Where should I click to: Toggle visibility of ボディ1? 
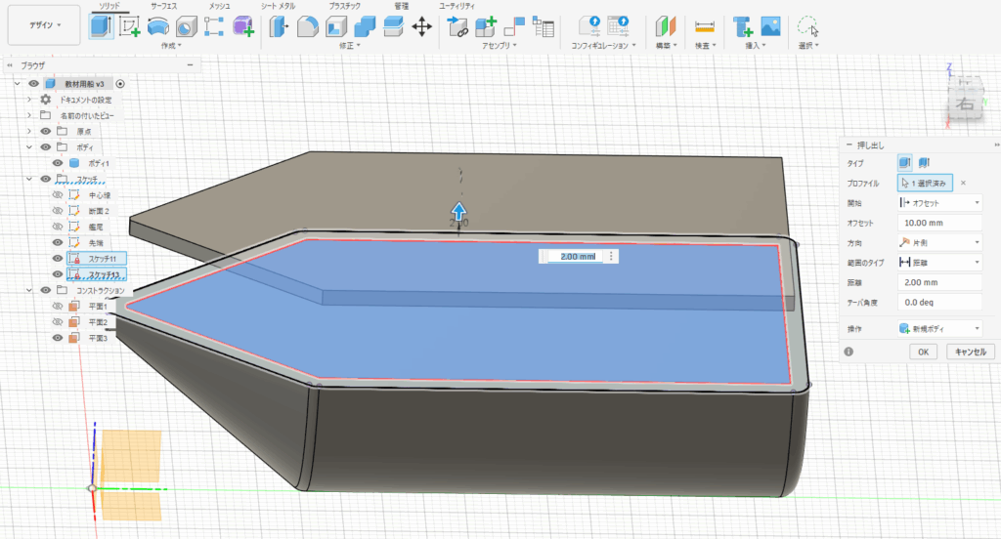(x=59, y=163)
